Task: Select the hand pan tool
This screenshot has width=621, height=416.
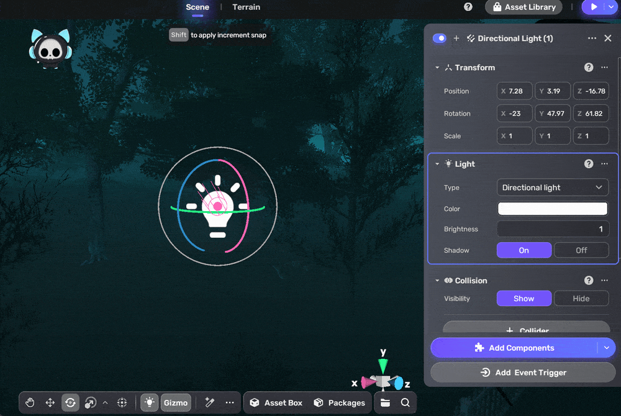Action: click(x=30, y=403)
